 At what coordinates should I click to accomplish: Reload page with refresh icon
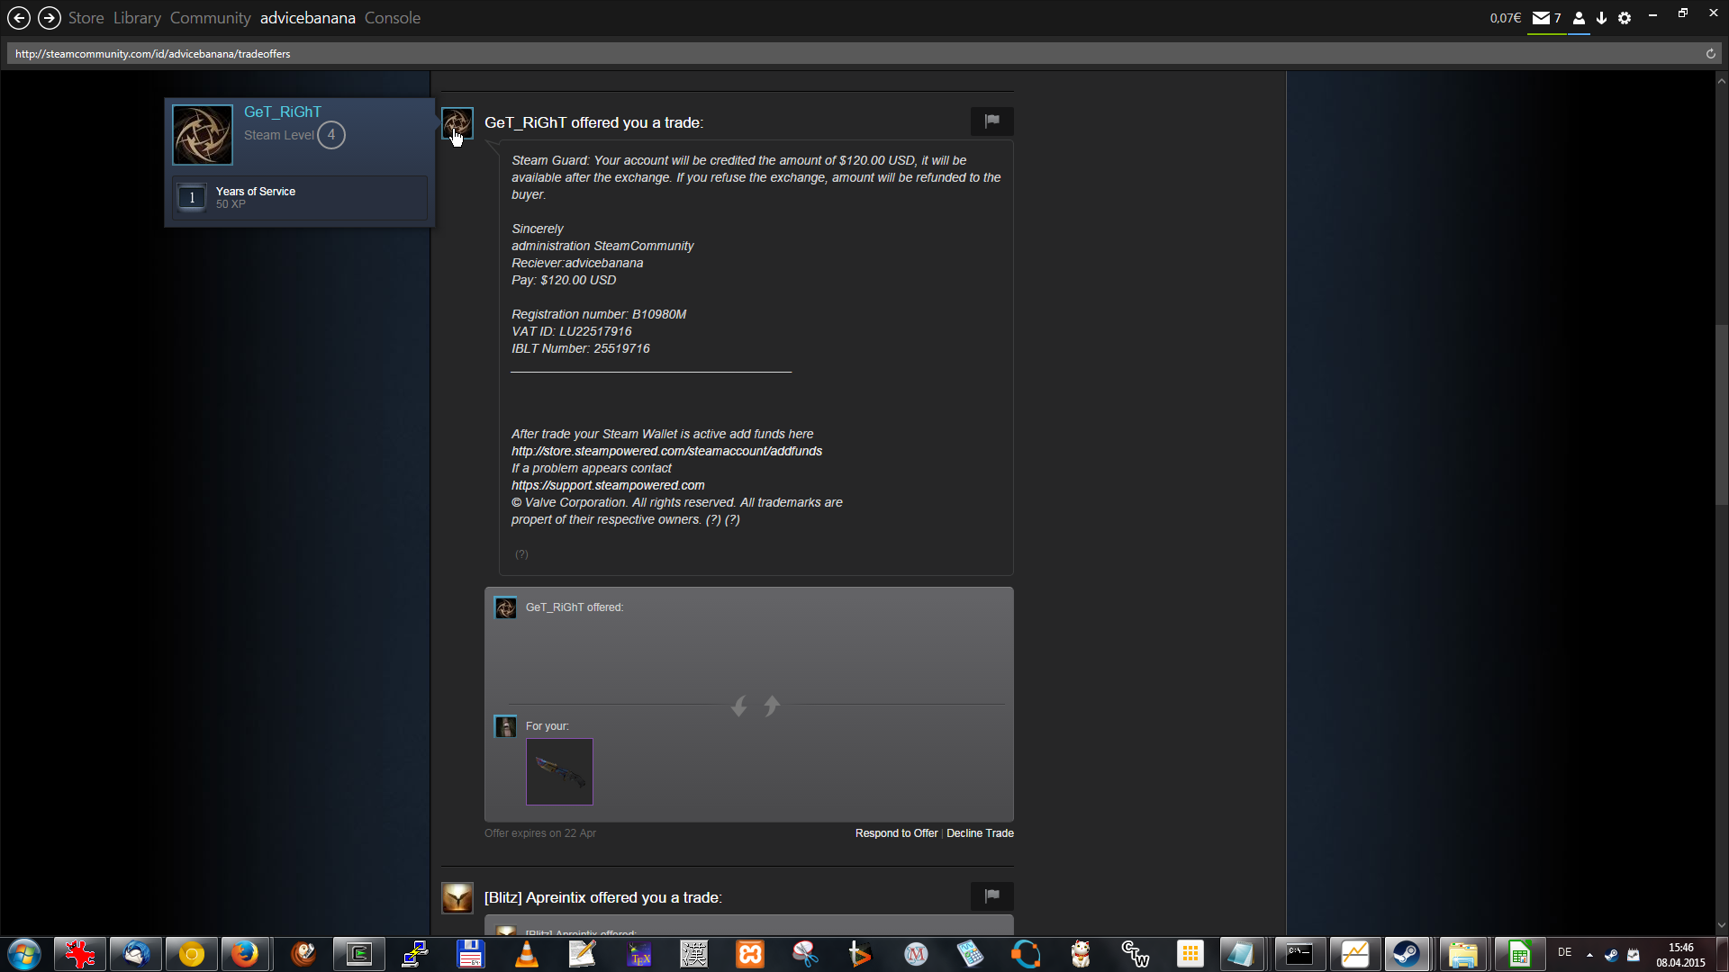(x=1710, y=54)
